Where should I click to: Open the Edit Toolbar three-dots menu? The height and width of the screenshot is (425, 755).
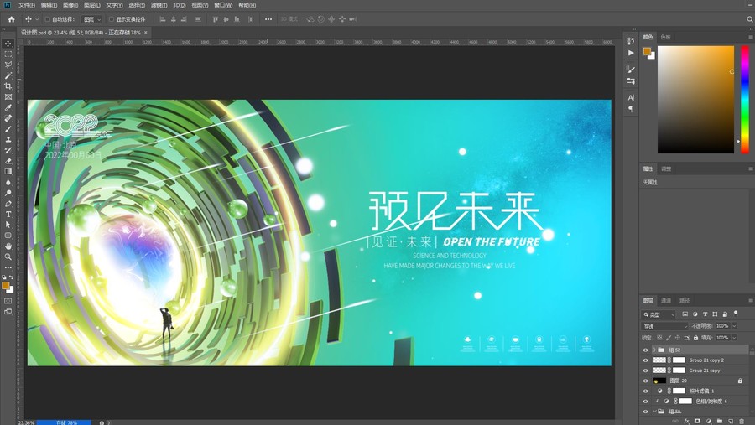(x=8, y=267)
